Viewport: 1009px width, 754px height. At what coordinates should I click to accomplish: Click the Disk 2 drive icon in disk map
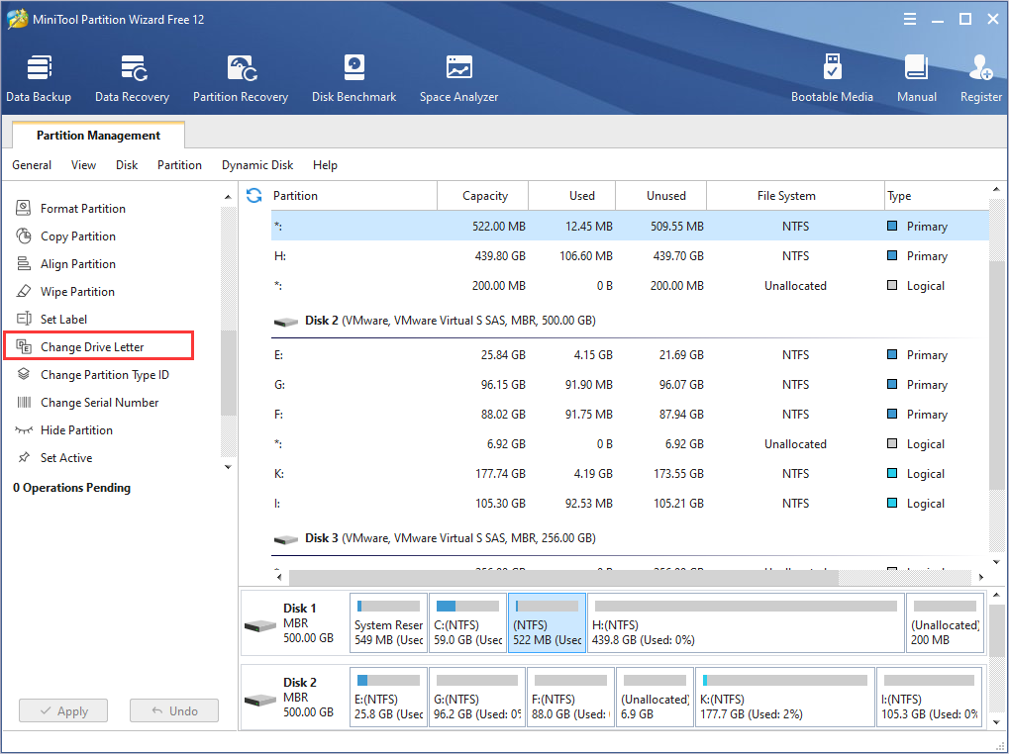pyautogui.click(x=260, y=699)
